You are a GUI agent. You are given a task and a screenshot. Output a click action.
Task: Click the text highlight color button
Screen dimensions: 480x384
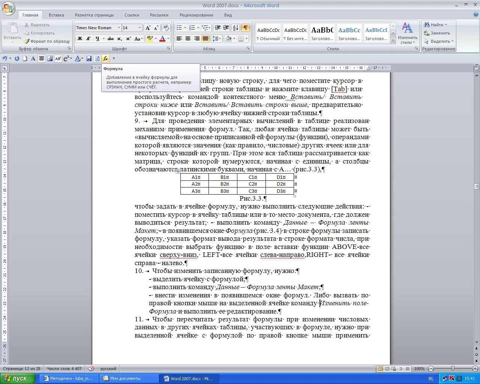point(150,39)
